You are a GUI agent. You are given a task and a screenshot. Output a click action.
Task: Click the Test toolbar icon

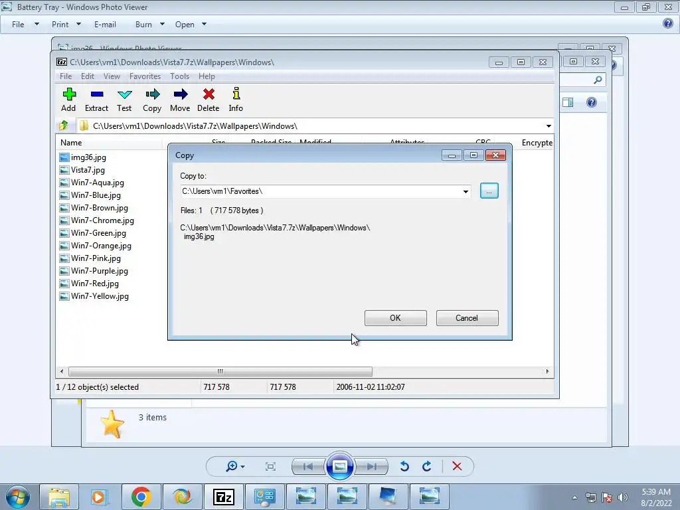click(x=124, y=94)
